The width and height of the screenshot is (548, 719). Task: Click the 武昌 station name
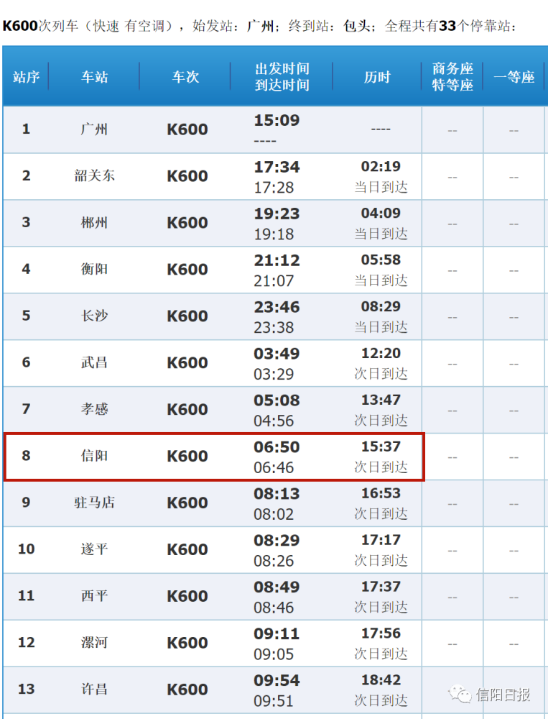coord(94,362)
